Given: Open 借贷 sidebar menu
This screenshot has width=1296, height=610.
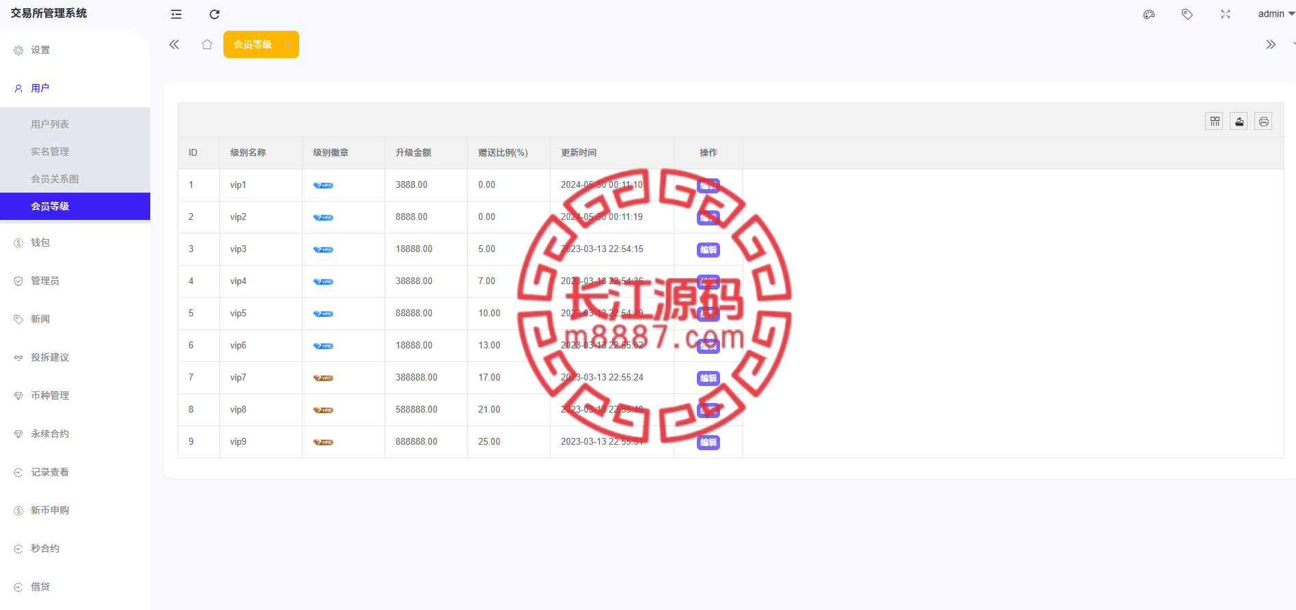Looking at the screenshot, I should 75,587.
